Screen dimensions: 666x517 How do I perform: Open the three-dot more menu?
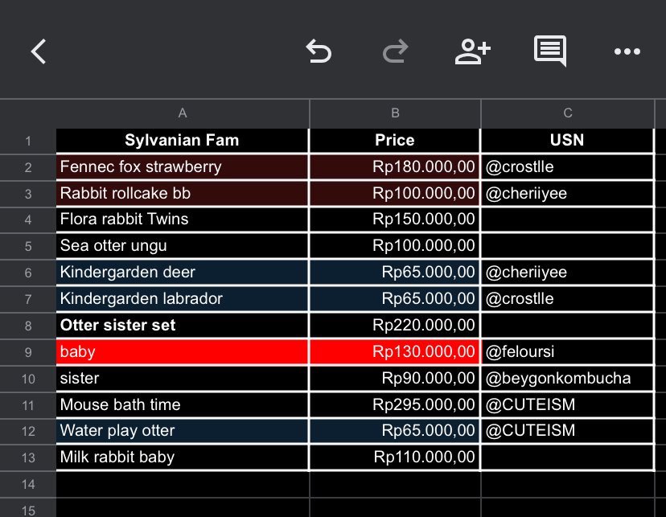coord(627,51)
